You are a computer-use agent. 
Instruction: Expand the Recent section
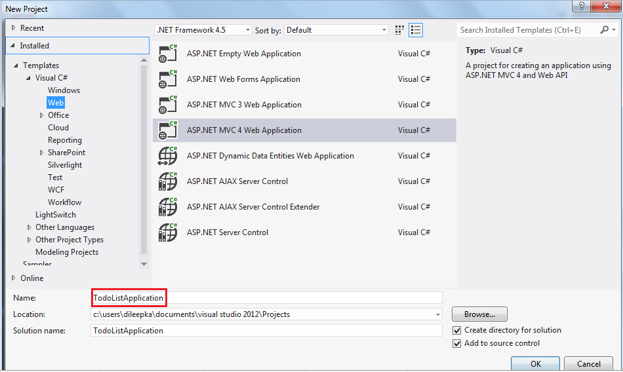click(14, 28)
